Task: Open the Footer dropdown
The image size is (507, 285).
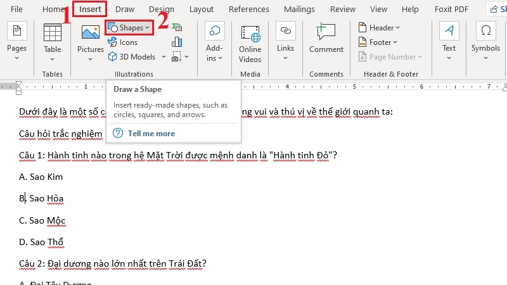Action: [378, 42]
